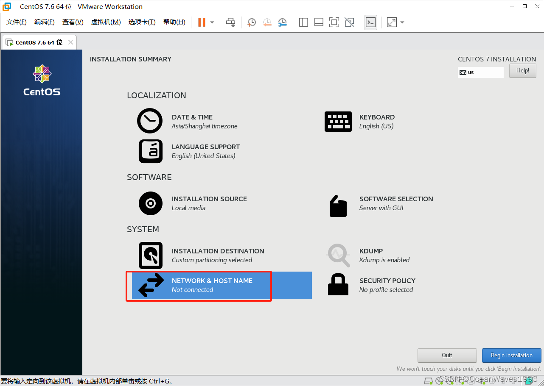Viewport: 544px width, 386px height.
Task: Open the 查看(V) menu
Action: [x=73, y=22]
